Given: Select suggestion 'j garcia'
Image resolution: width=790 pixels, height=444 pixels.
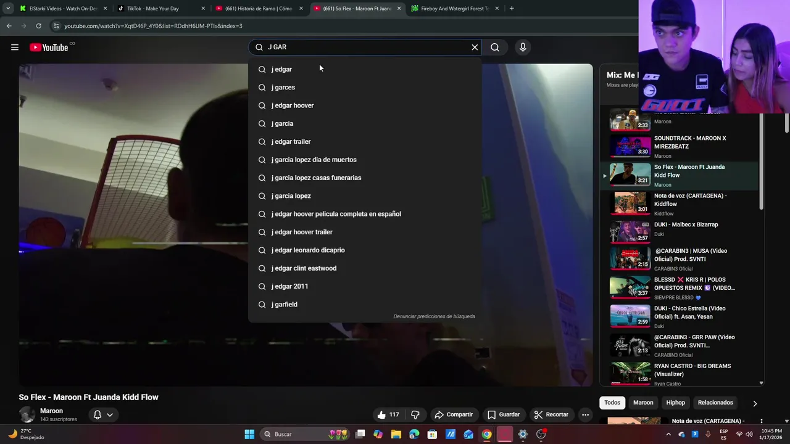Looking at the screenshot, I should pyautogui.click(x=365, y=123).
